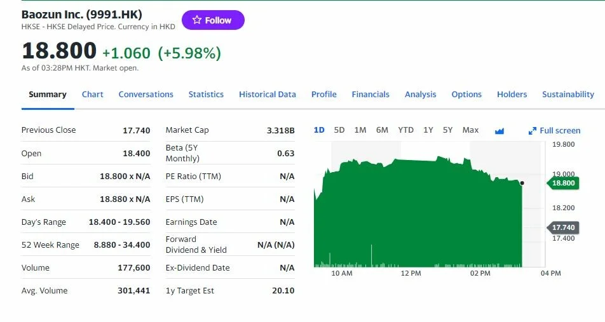Go to the Statistics tab
This screenshot has height=322, width=605.
(x=206, y=95)
